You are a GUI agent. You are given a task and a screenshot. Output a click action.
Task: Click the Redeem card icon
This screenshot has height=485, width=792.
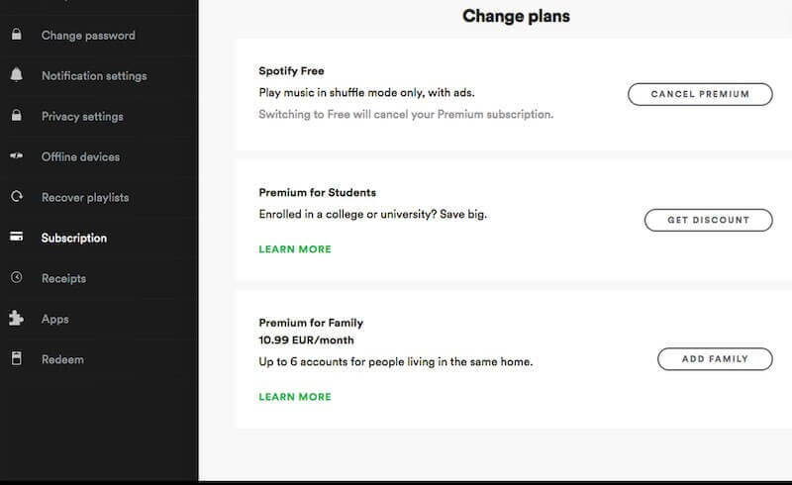16,359
